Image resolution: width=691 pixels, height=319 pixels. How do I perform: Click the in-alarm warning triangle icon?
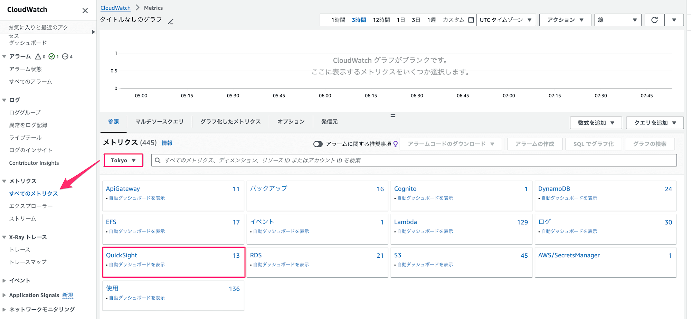pos(38,56)
